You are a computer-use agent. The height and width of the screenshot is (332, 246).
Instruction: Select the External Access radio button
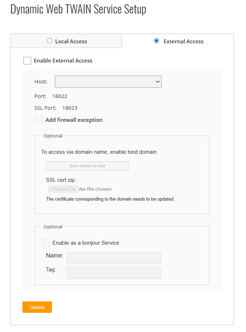point(156,41)
